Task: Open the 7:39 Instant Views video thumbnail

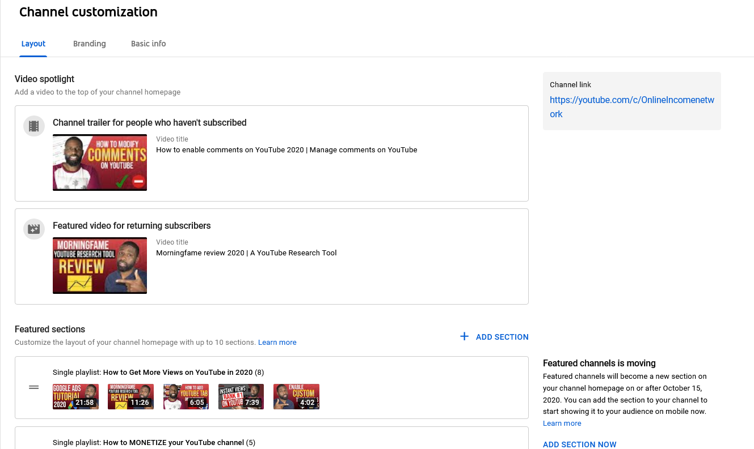Action: 241,396
